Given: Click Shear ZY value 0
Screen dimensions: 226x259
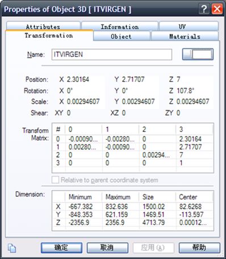Looking at the screenshot, I should tap(178, 113).
